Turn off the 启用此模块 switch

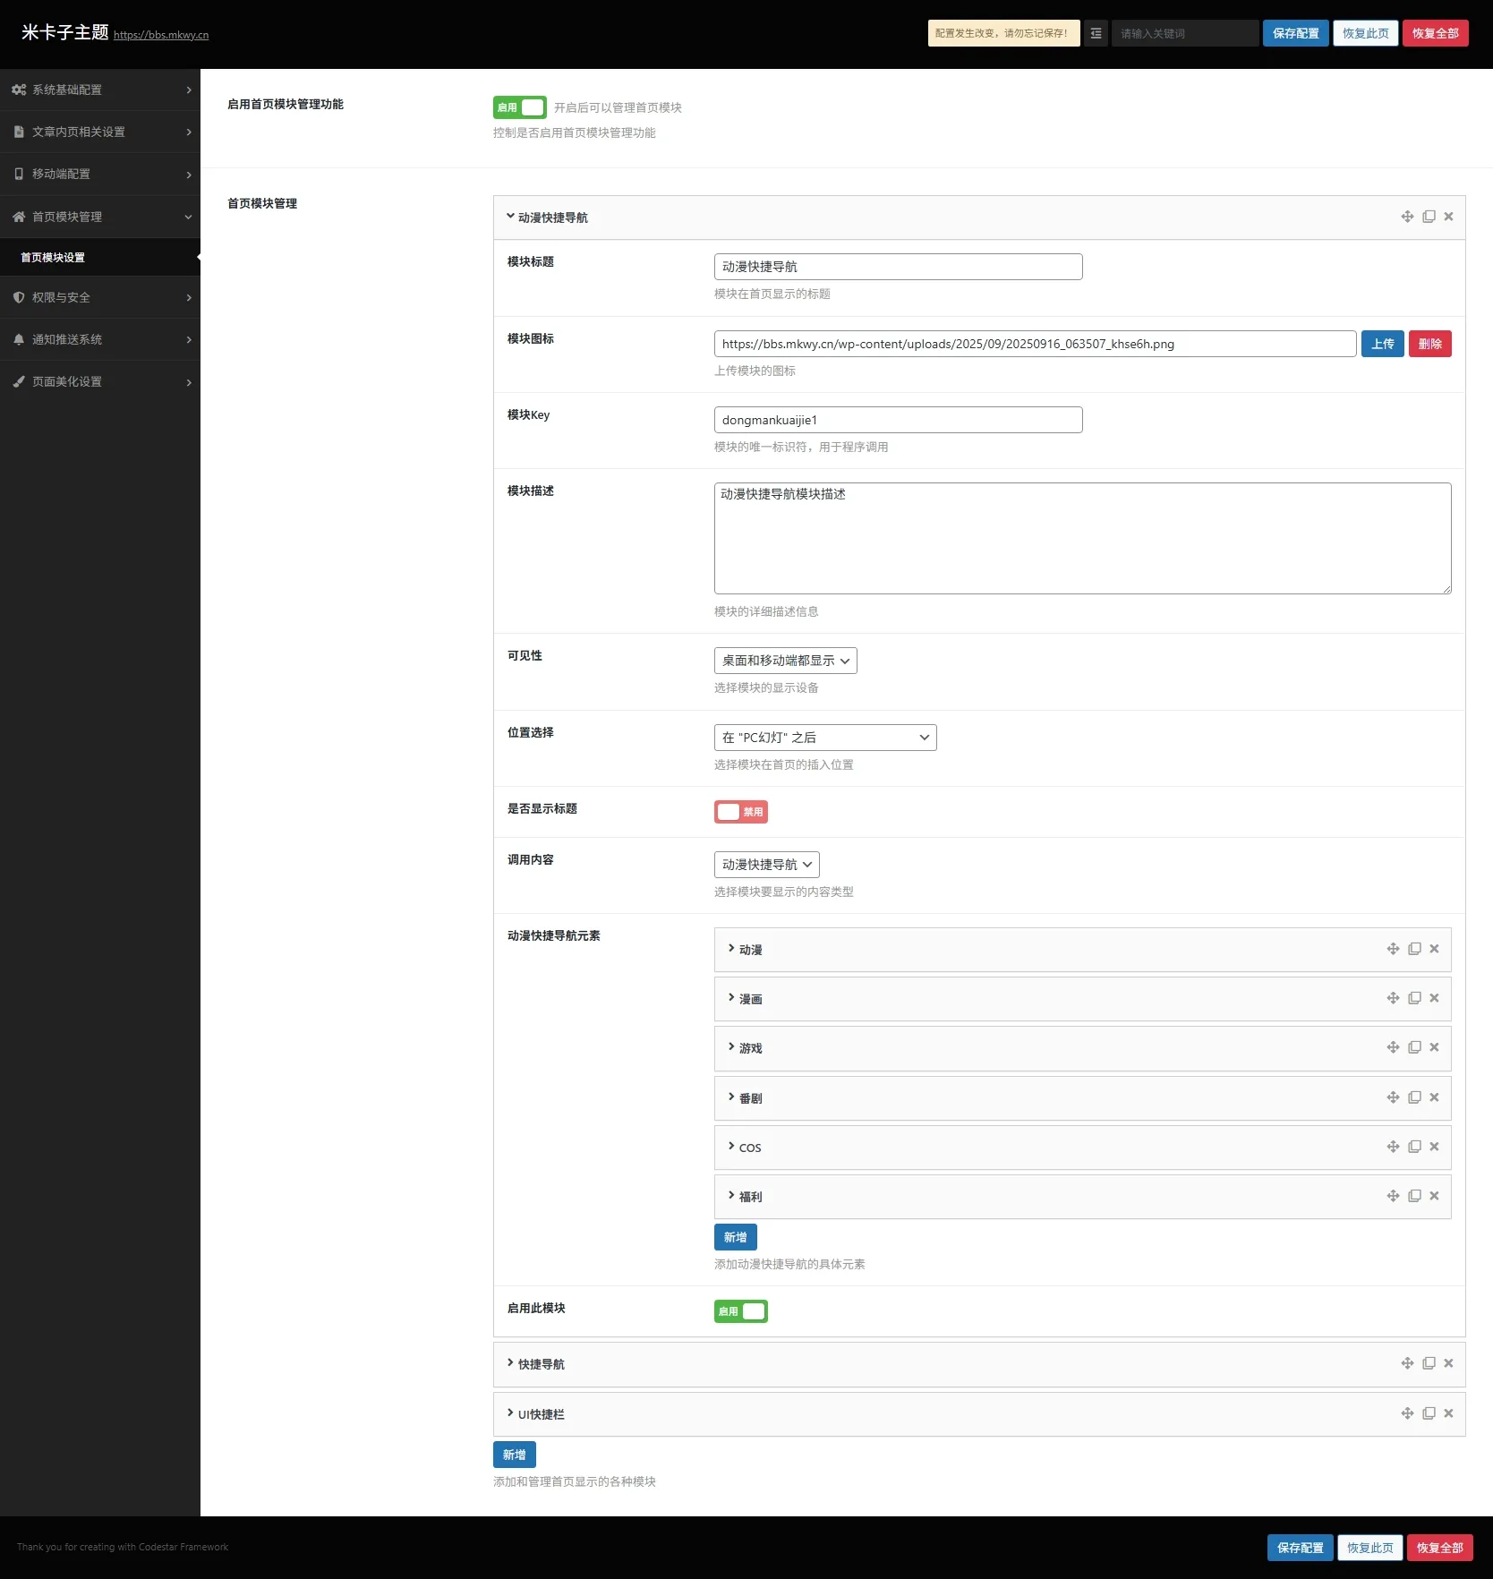pos(740,1311)
